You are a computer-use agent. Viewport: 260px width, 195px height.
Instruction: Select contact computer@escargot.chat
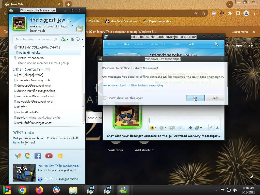click(35, 80)
